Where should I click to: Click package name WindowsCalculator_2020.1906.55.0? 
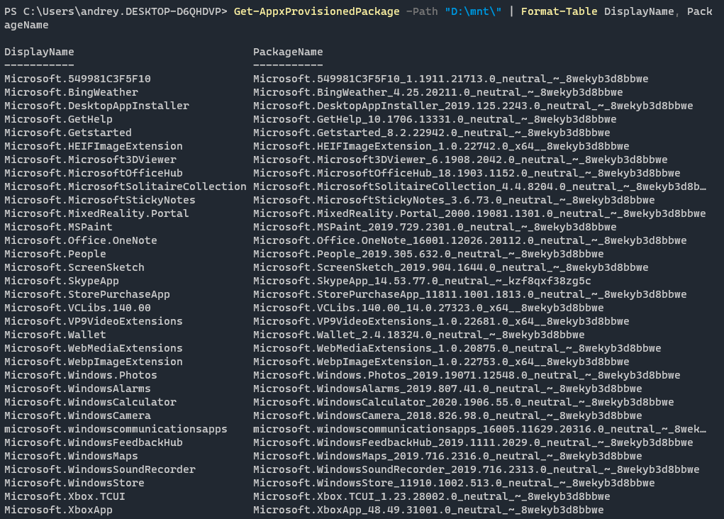coord(464,402)
